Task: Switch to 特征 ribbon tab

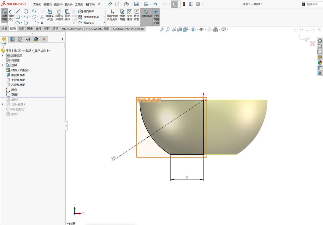Action: point(4,29)
